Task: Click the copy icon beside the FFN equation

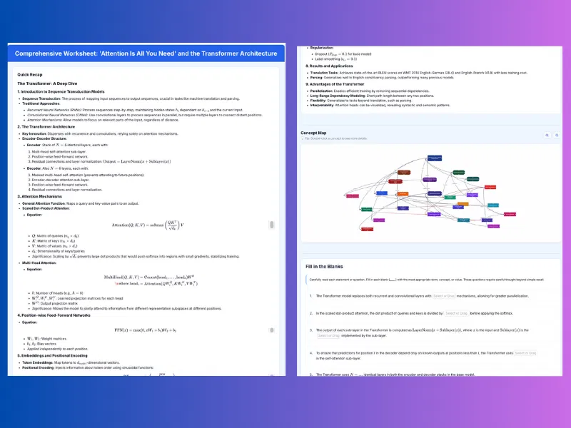Action: [x=272, y=330]
